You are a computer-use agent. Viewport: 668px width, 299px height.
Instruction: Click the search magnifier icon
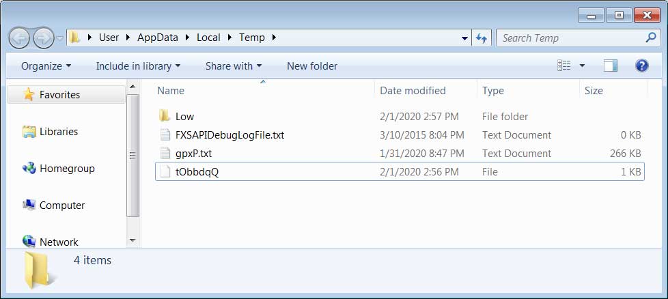pyautogui.click(x=651, y=38)
